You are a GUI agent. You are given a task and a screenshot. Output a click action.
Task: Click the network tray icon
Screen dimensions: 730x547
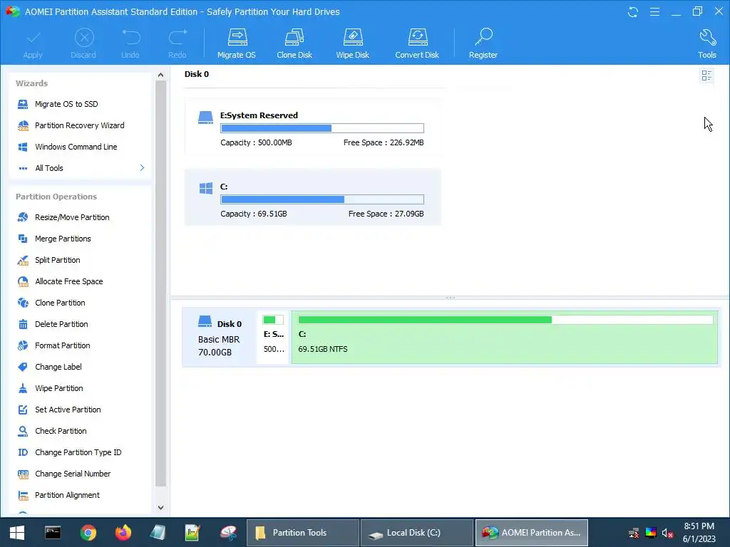pyautogui.click(x=634, y=533)
